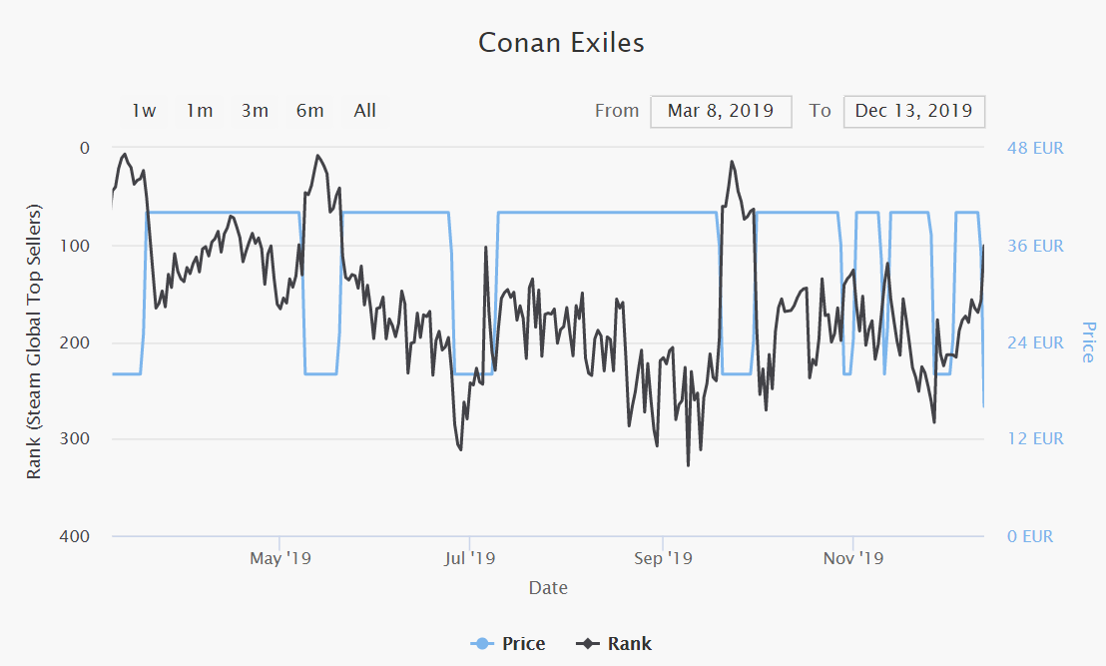Set the range to 3m

[x=255, y=111]
